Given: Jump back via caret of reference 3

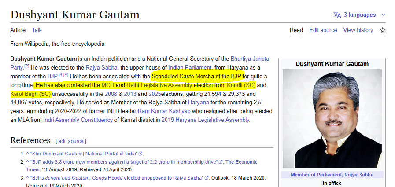Looking at the screenshot, I should click(x=27, y=177).
